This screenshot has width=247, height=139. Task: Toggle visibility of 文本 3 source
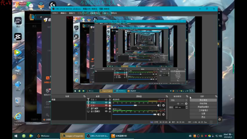point(106,99)
